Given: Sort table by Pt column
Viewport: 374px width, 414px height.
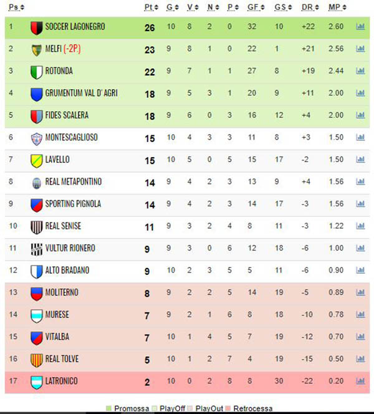Looking at the screenshot, I should [x=151, y=7].
